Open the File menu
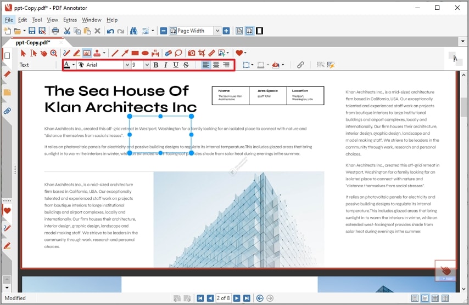This screenshot has height=305, width=469. click(9, 20)
